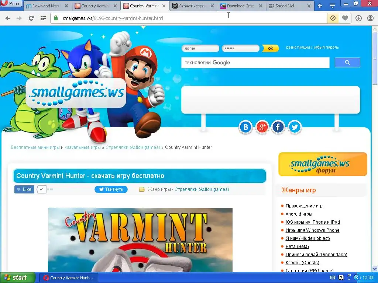Click the ad blocker icon in address bar
The image size is (378, 283).
tap(333, 18)
